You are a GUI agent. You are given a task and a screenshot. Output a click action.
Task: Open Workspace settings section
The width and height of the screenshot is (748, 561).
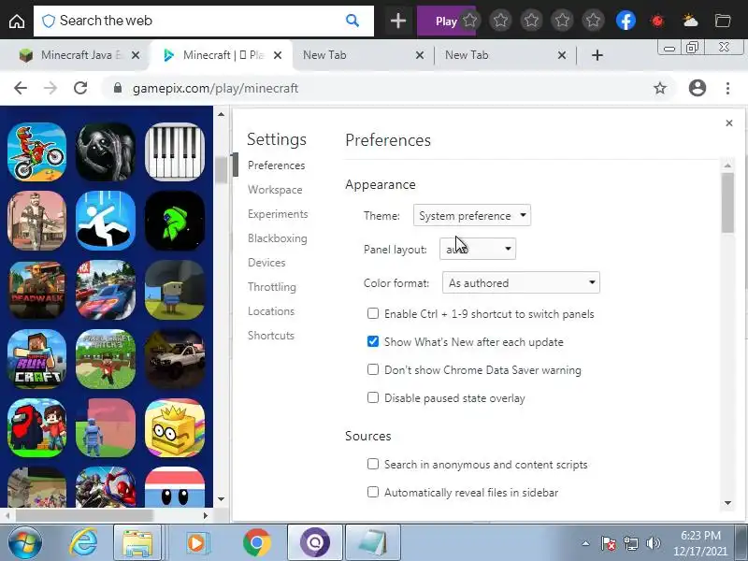pos(275,190)
